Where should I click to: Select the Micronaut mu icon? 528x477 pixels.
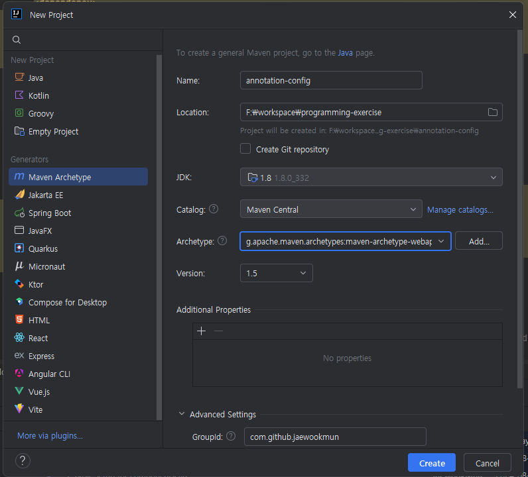coord(19,266)
